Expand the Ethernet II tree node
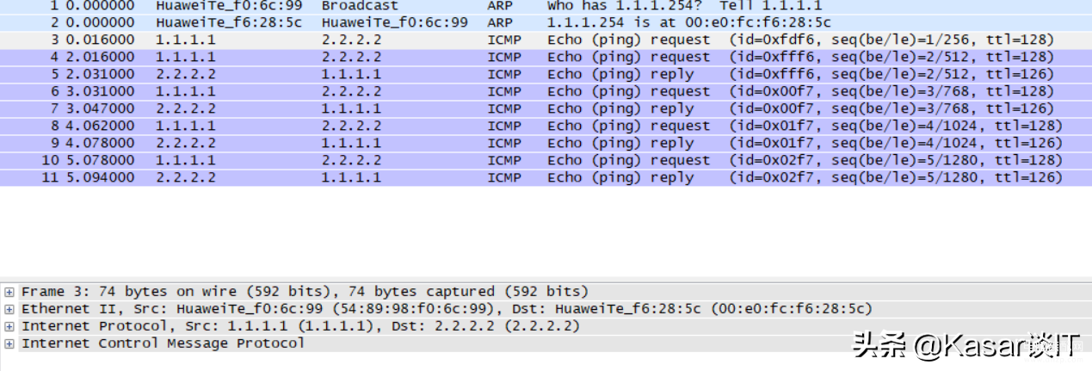 (x=9, y=309)
